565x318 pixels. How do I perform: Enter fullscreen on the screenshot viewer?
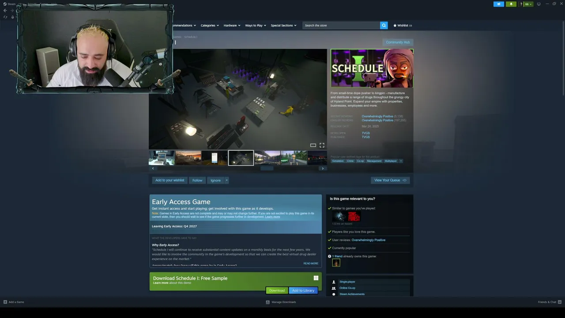[x=322, y=145]
